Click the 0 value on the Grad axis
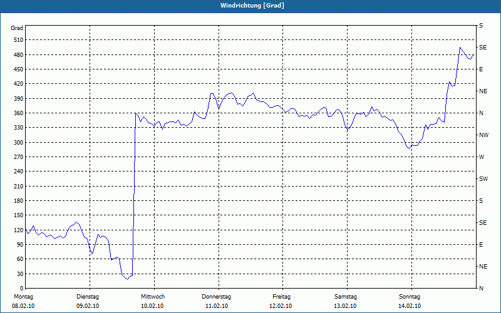The height and width of the screenshot is (313, 501). [x=21, y=289]
